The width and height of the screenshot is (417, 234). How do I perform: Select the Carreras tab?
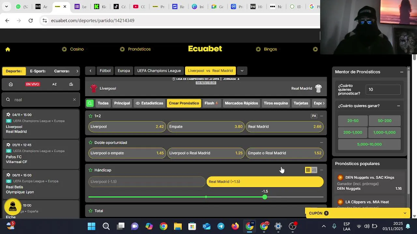62,71
